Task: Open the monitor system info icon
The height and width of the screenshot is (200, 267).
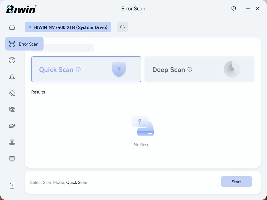Action: 12,159
